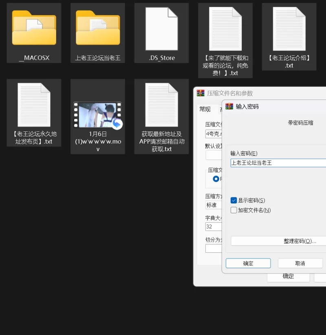
Task: Switch to the 常规 tab
Action: click(x=205, y=109)
